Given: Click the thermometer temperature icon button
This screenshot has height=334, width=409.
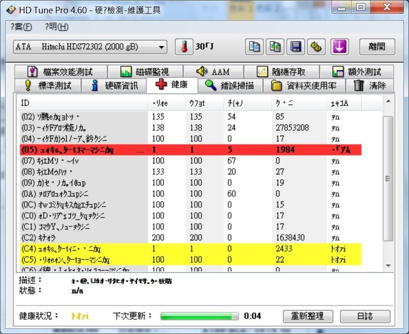Looking at the screenshot, I should click(x=184, y=47).
